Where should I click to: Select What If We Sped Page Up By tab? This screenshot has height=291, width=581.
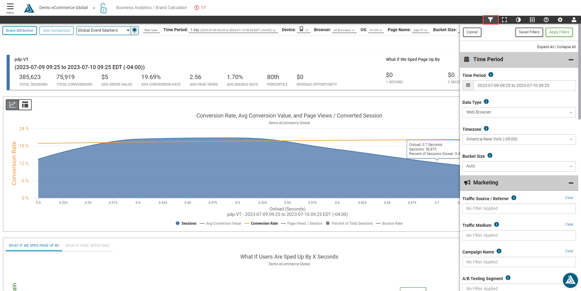[34, 246]
